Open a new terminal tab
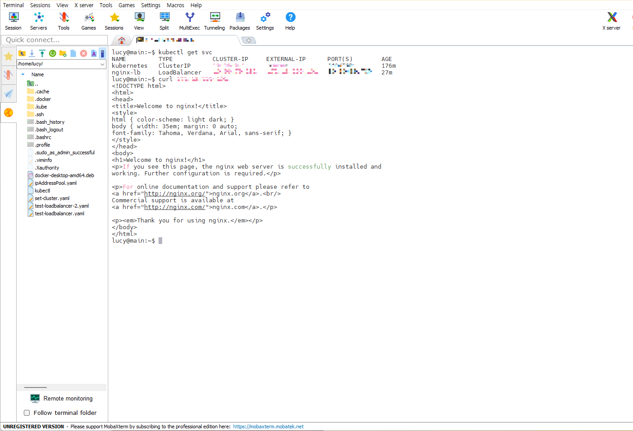Image resolution: width=633 pixels, height=431 pixels. pos(249,40)
